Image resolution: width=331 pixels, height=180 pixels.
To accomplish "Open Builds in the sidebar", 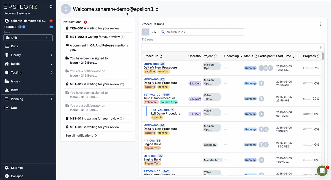I will 15,64.
